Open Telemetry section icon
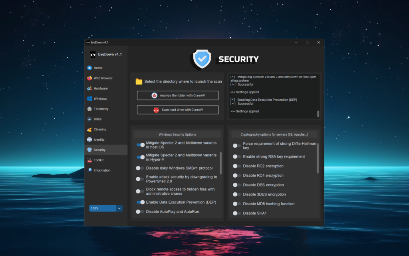The image size is (409, 256). 89,109
